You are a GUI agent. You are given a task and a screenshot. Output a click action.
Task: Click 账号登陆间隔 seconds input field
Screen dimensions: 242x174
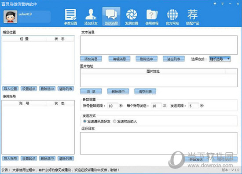point(113,106)
